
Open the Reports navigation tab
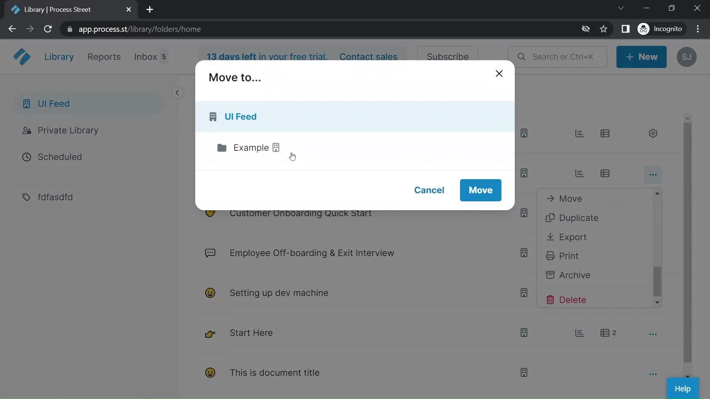click(x=104, y=57)
